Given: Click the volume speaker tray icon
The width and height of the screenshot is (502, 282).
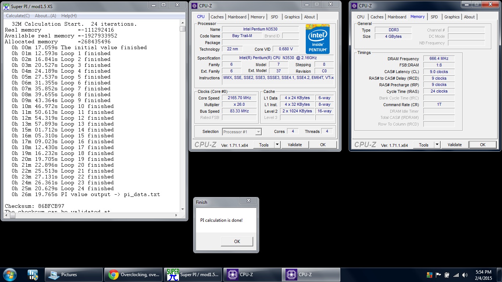Looking at the screenshot, I should coord(465,275).
